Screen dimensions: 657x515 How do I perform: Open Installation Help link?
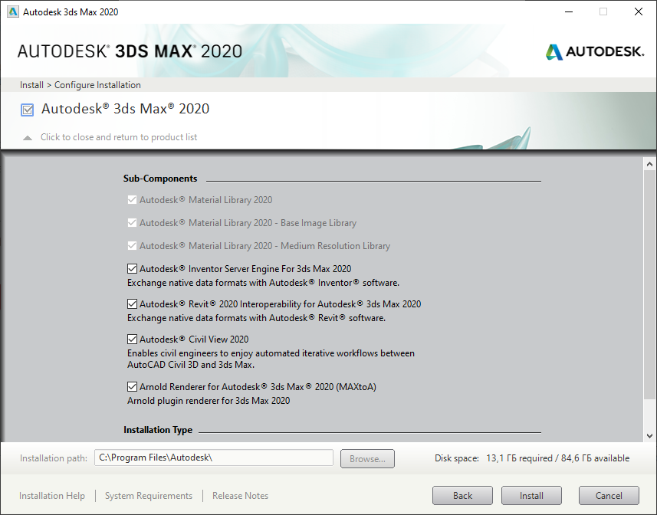click(52, 496)
